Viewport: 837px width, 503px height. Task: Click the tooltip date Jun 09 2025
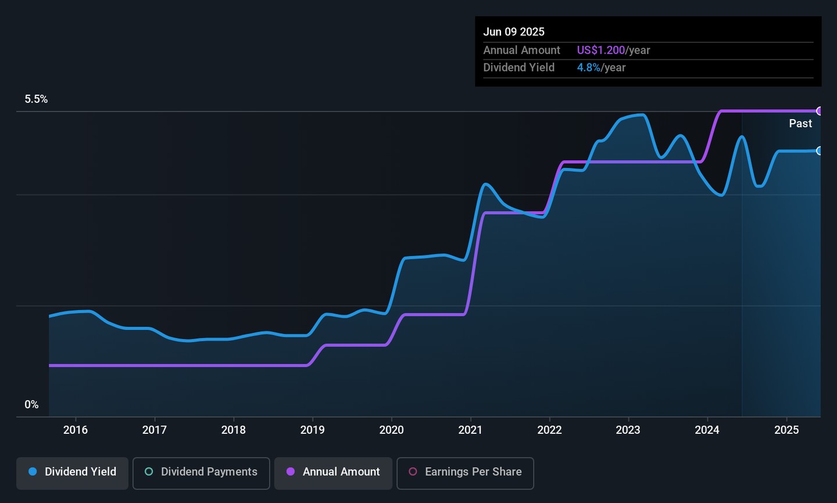click(x=514, y=32)
